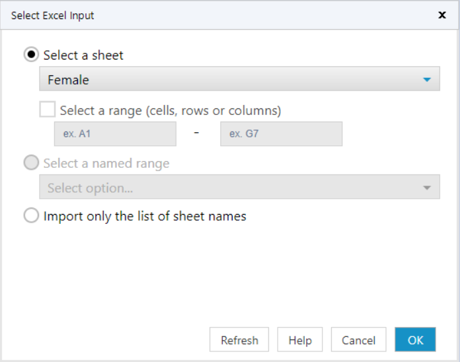This screenshot has width=460, height=362.
Task: Click the "ex. A1" range start field
Action: click(x=115, y=133)
